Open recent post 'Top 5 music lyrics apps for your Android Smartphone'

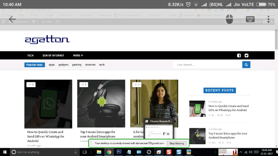228,135
